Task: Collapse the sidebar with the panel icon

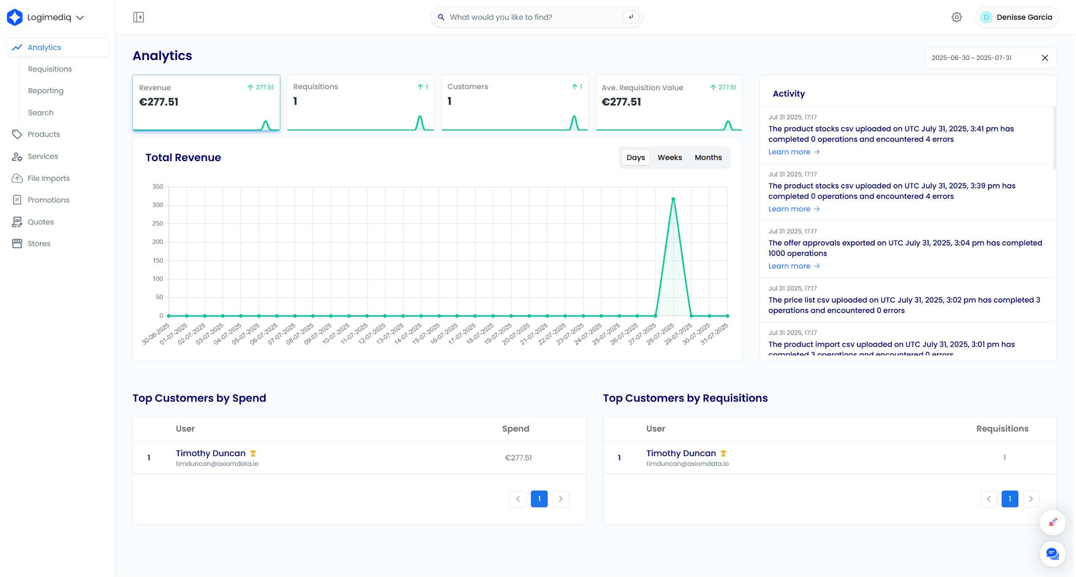Action: coord(138,17)
